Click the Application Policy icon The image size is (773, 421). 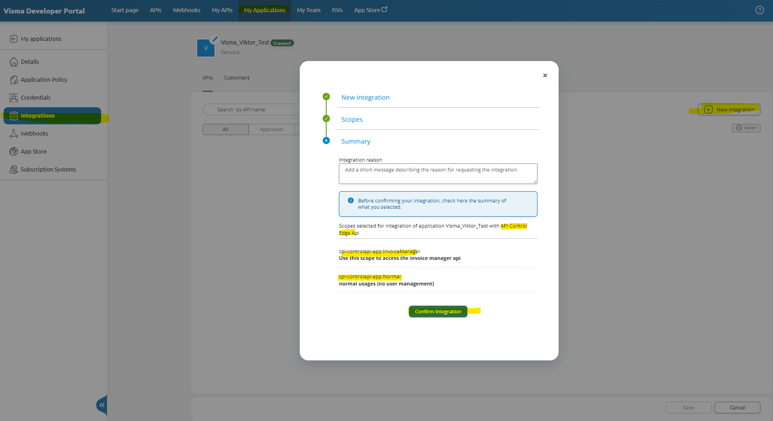click(13, 80)
